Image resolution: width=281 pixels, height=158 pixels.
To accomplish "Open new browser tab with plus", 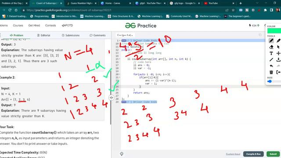I will point(241,3).
